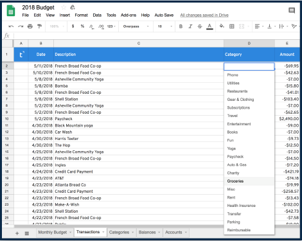Screen dimensions: 302x241
Task: Toggle strikethrough formatting
Action: tap(200, 26)
